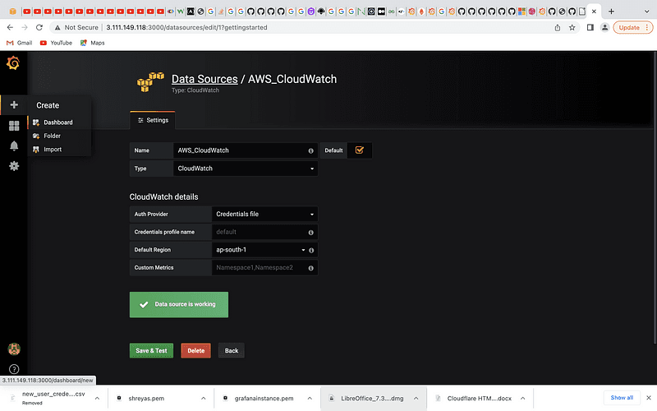The width and height of the screenshot is (657, 411).
Task: Click info icon for Credentials profile name
Action: 311,233
